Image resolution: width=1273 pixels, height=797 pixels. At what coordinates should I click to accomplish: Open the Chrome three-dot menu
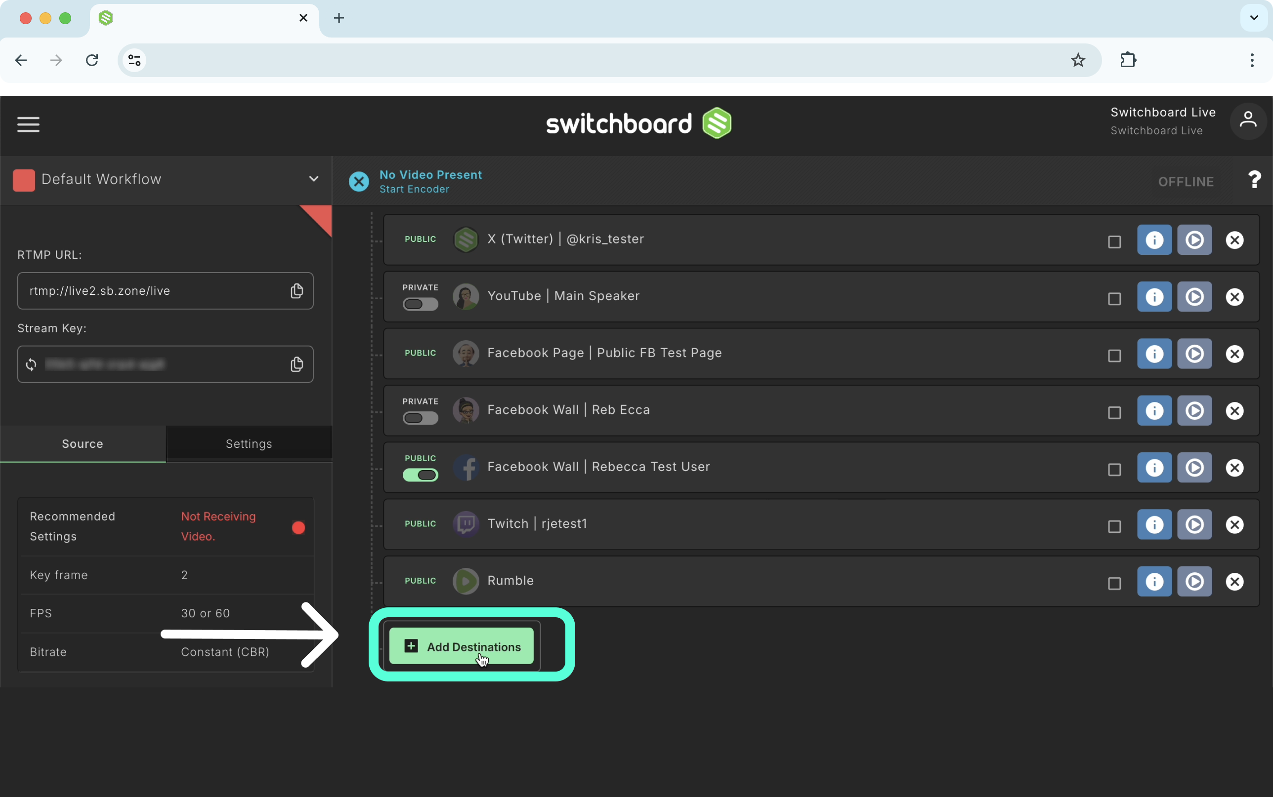[x=1252, y=60]
